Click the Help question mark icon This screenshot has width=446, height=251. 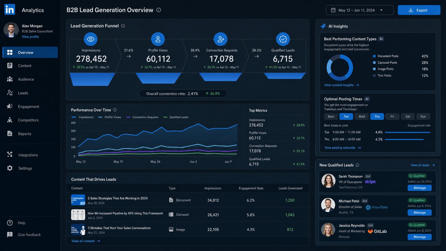coord(10,223)
